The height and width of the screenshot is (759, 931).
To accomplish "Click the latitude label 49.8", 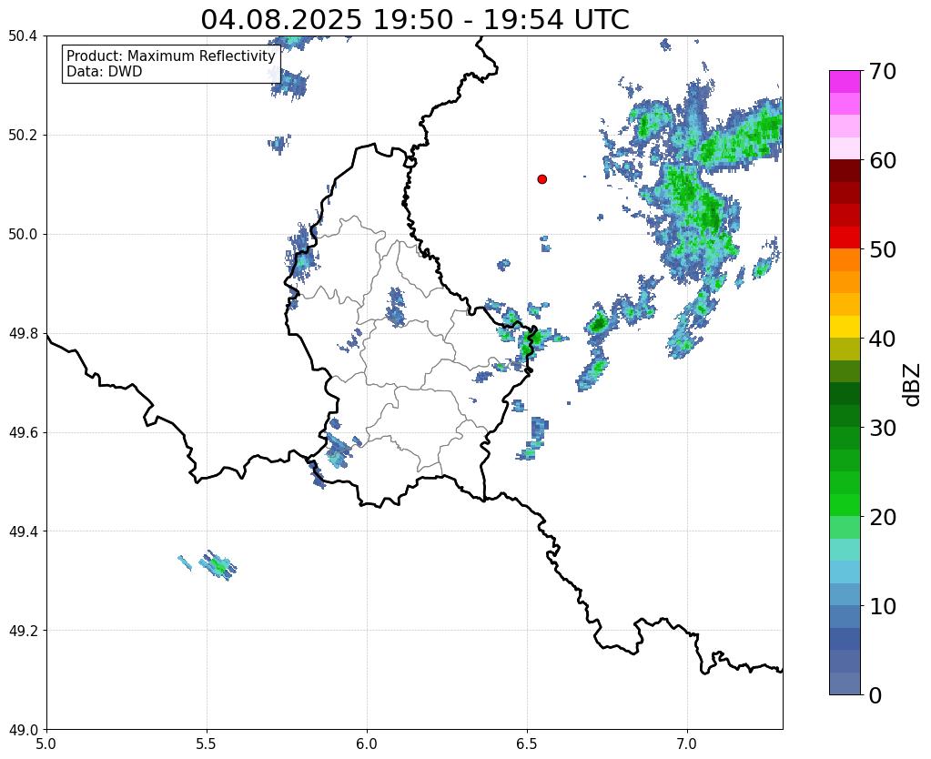I will pyautogui.click(x=23, y=334).
